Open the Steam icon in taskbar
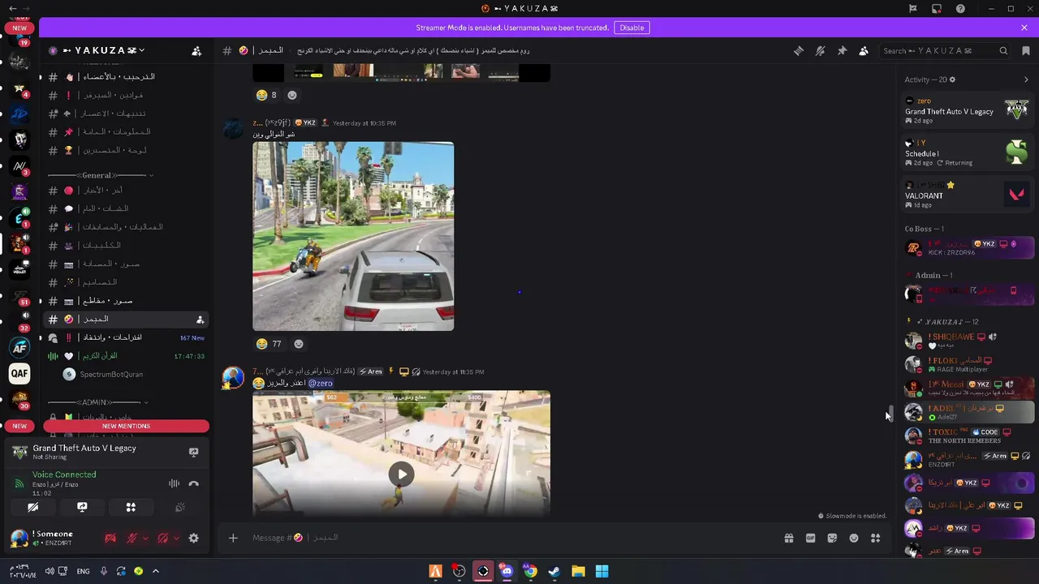Screen dimensions: 1039x584 point(554,571)
